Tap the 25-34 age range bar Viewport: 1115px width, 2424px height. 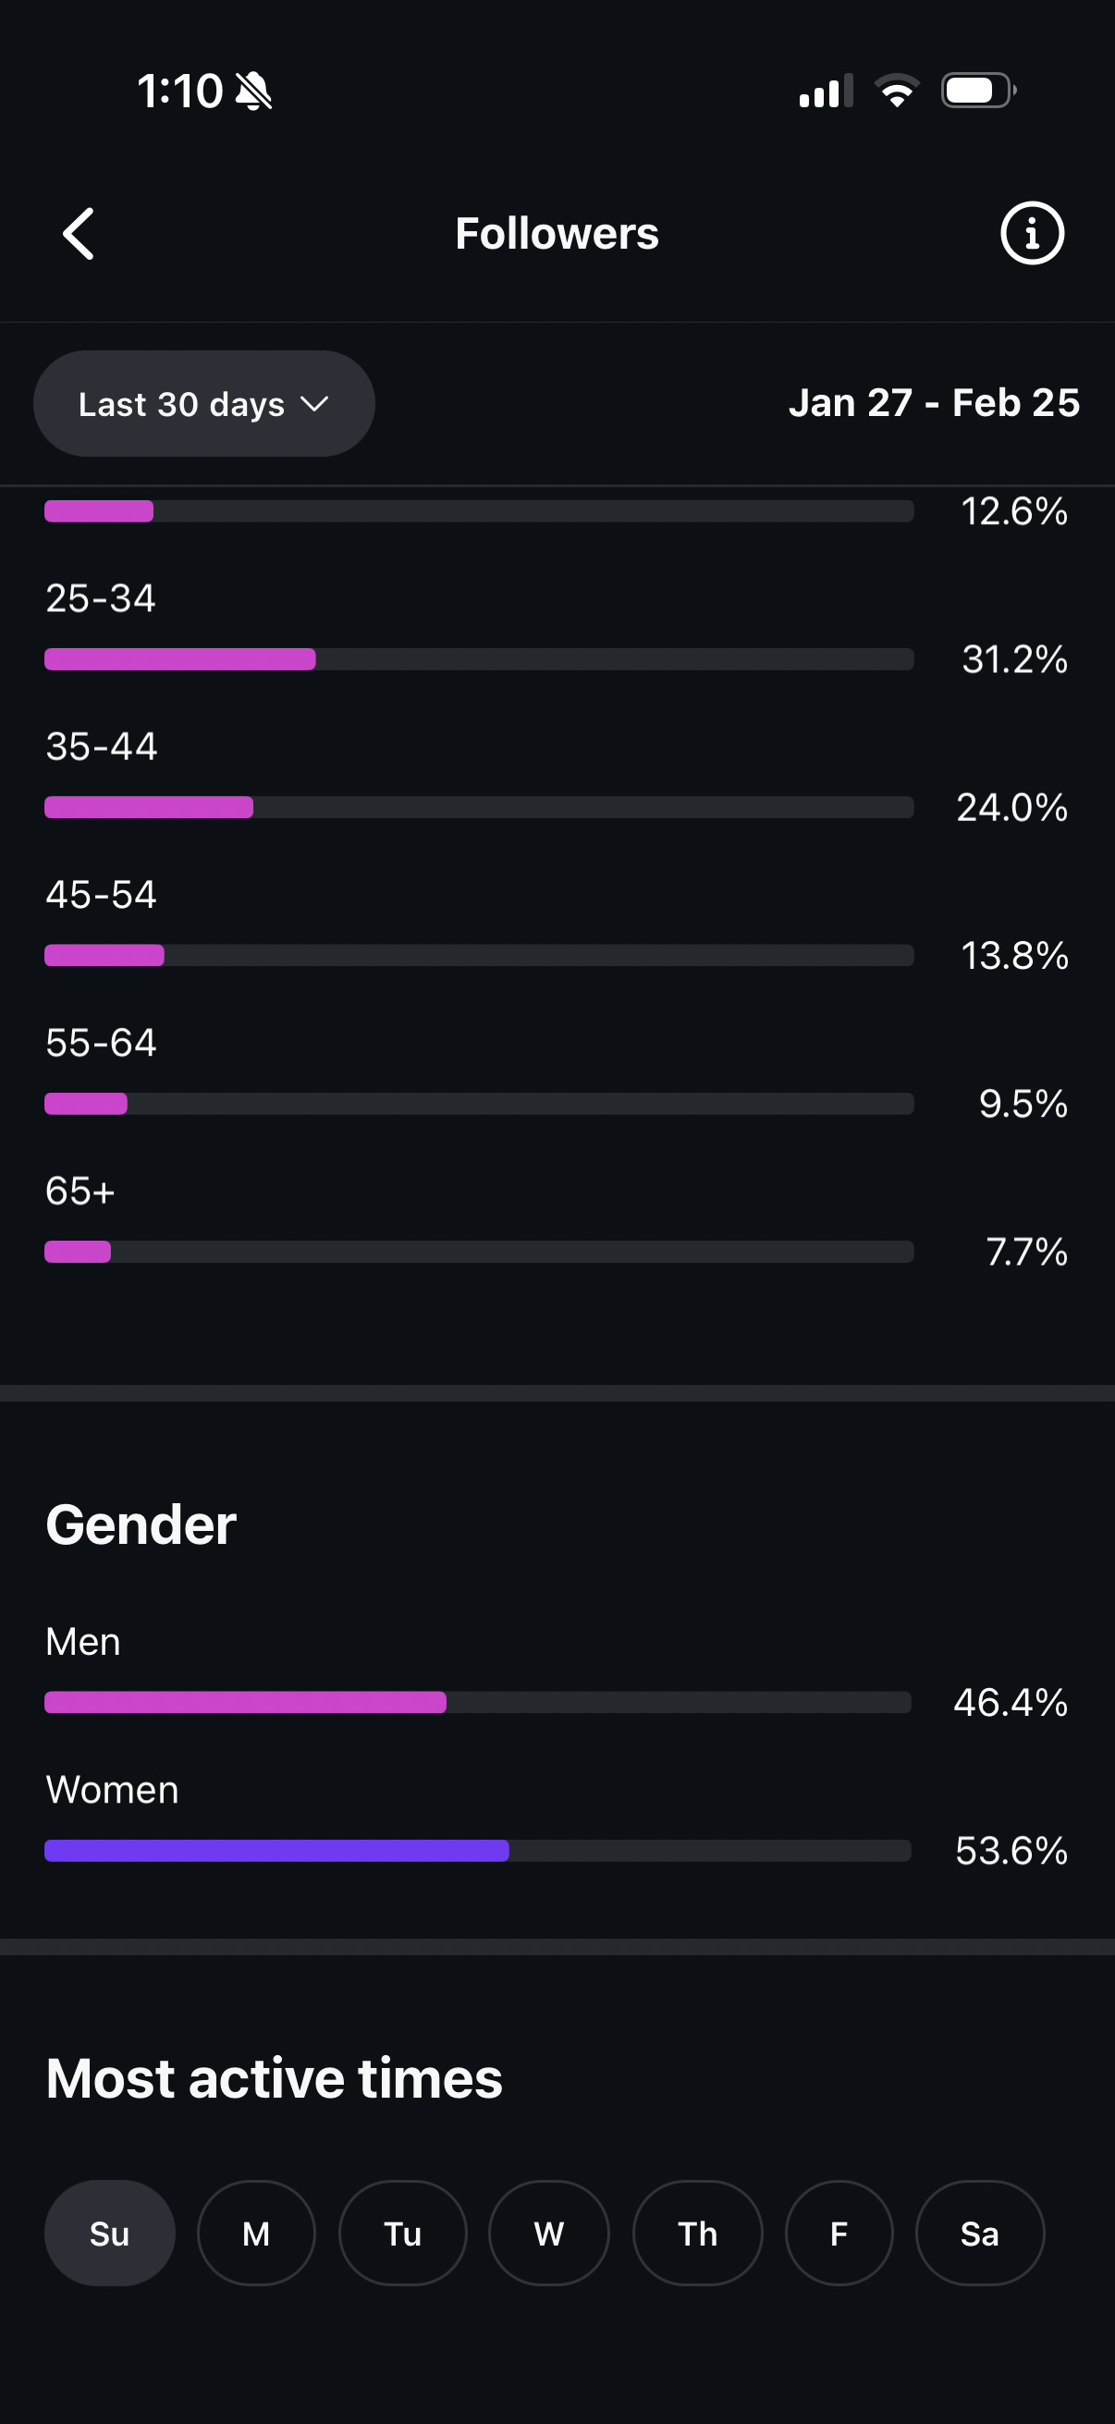478,658
